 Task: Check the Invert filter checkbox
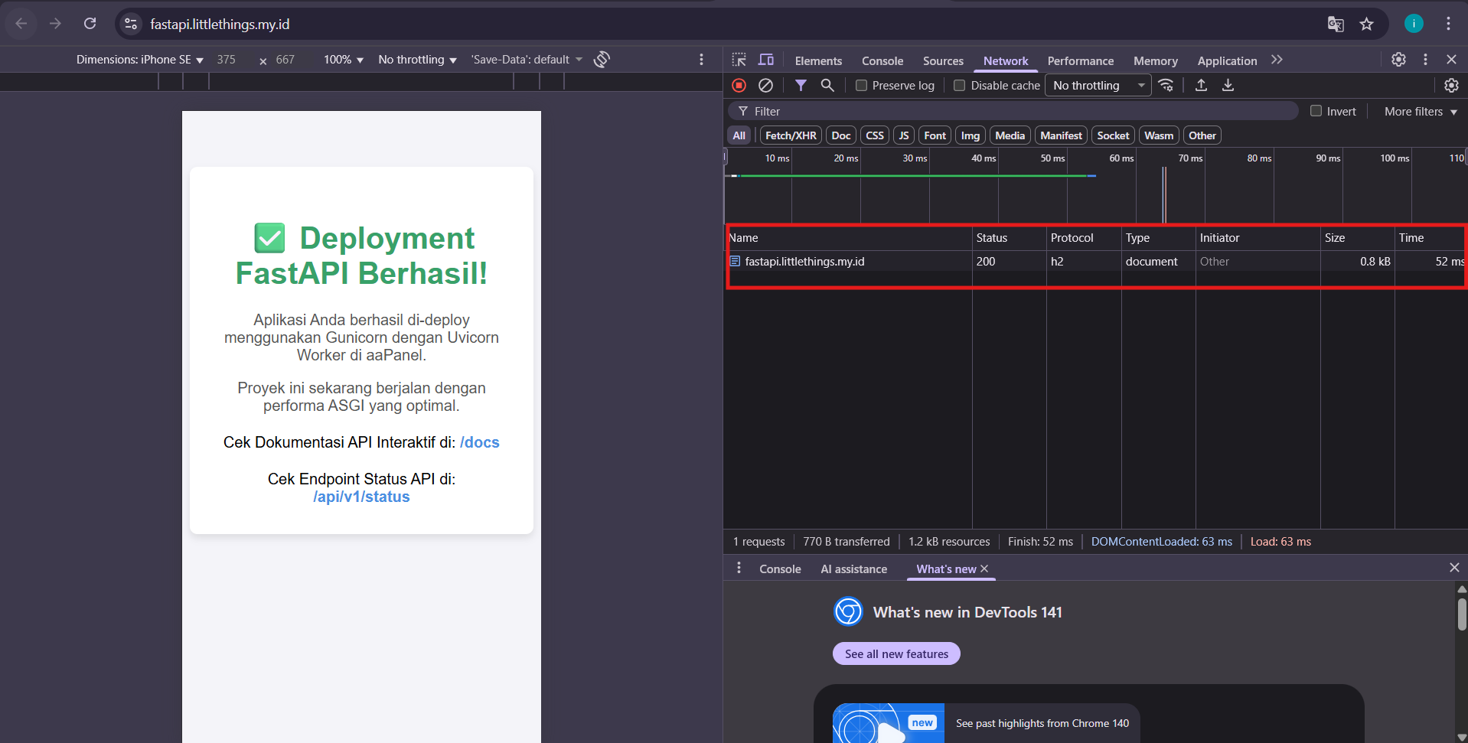pyautogui.click(x=1316, y=111)
